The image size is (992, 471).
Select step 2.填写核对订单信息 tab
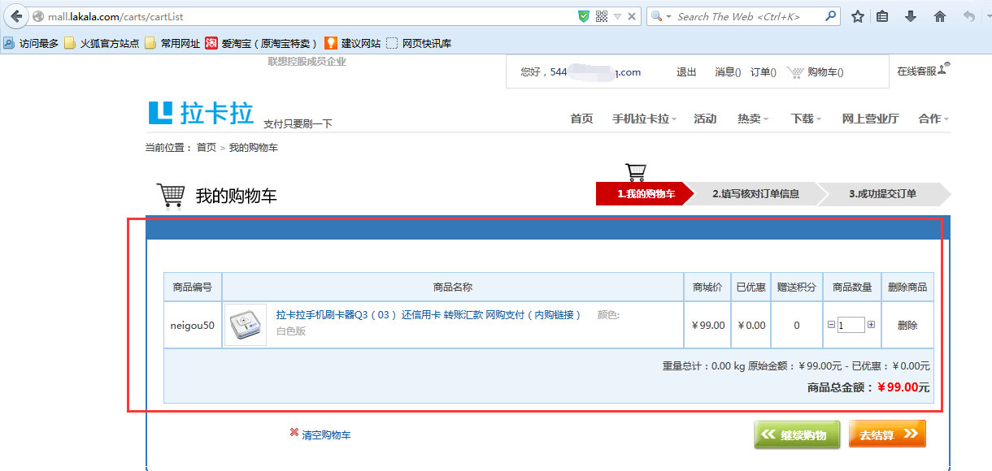pyautogui.click(x=755, y=194)
